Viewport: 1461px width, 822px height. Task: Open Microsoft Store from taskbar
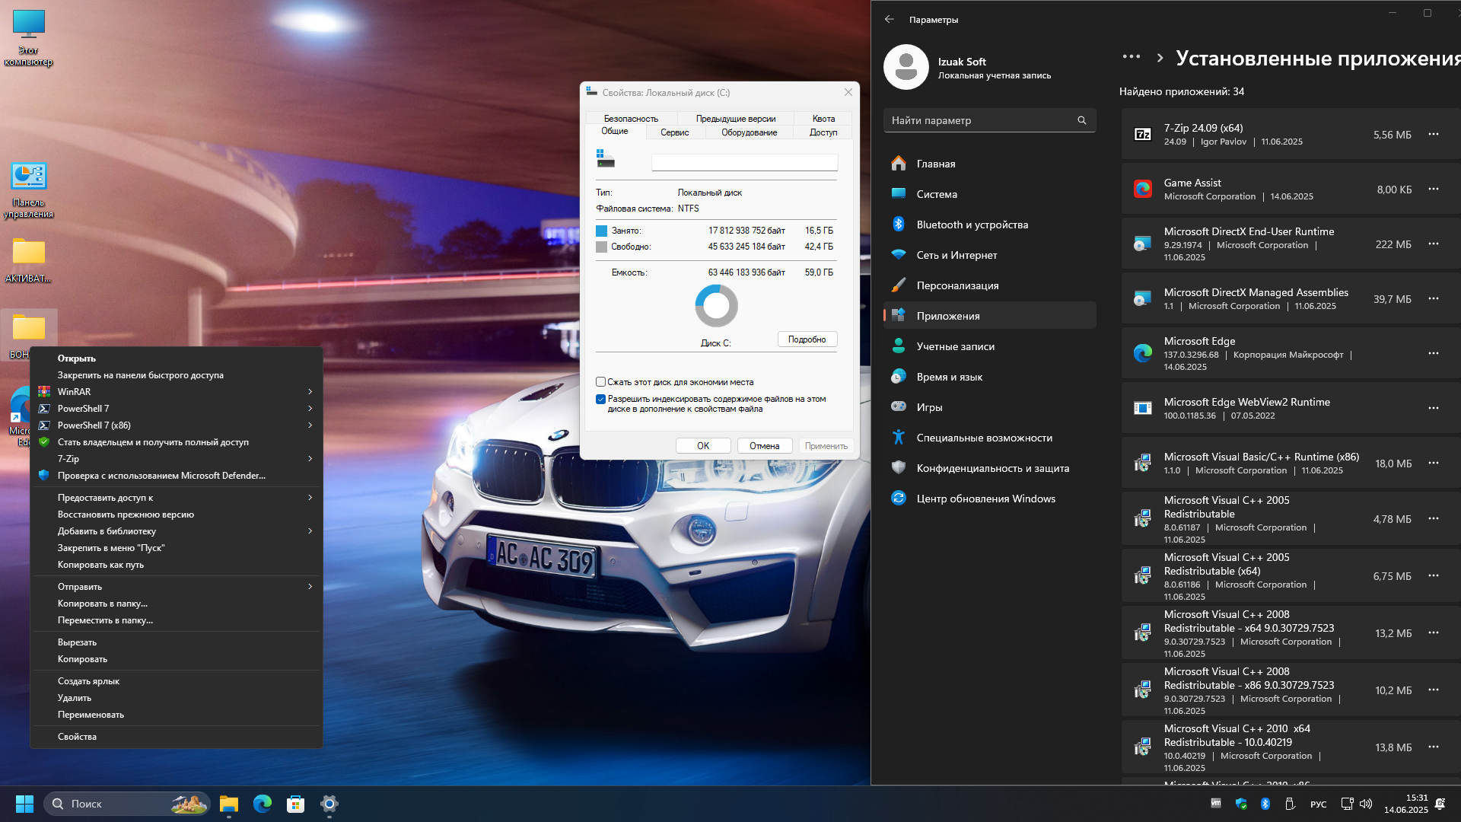click(296, 804)
